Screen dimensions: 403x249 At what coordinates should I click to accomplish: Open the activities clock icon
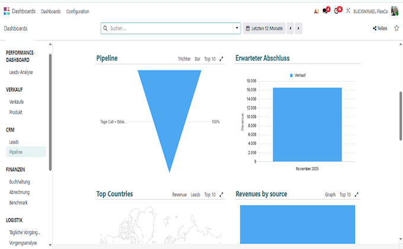tap(338, 10)
